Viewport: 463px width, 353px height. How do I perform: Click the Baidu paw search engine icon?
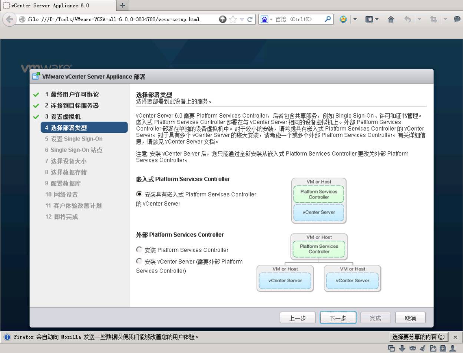pos(264,19)
